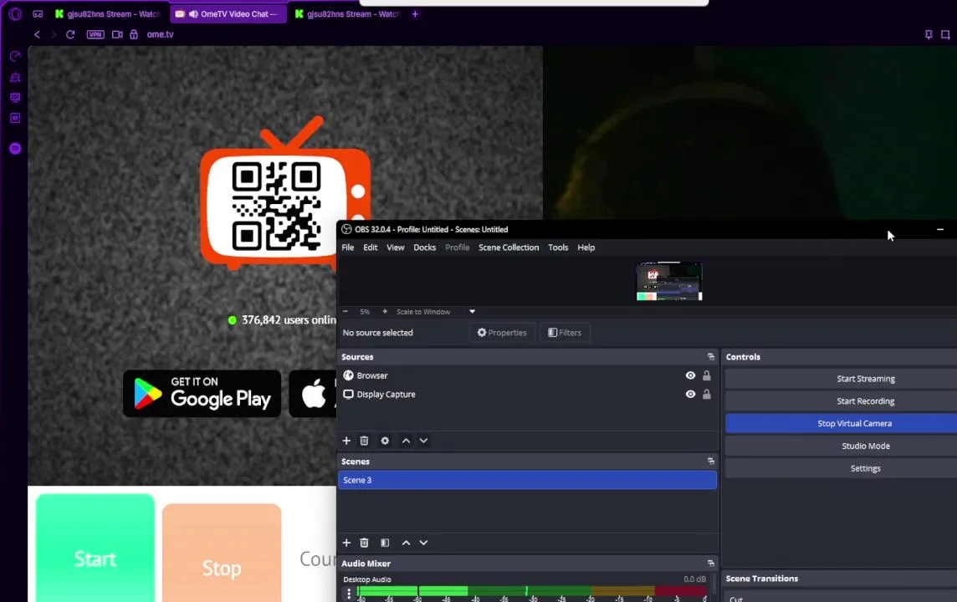Open View menu in OBS

(x=396, y=247)
